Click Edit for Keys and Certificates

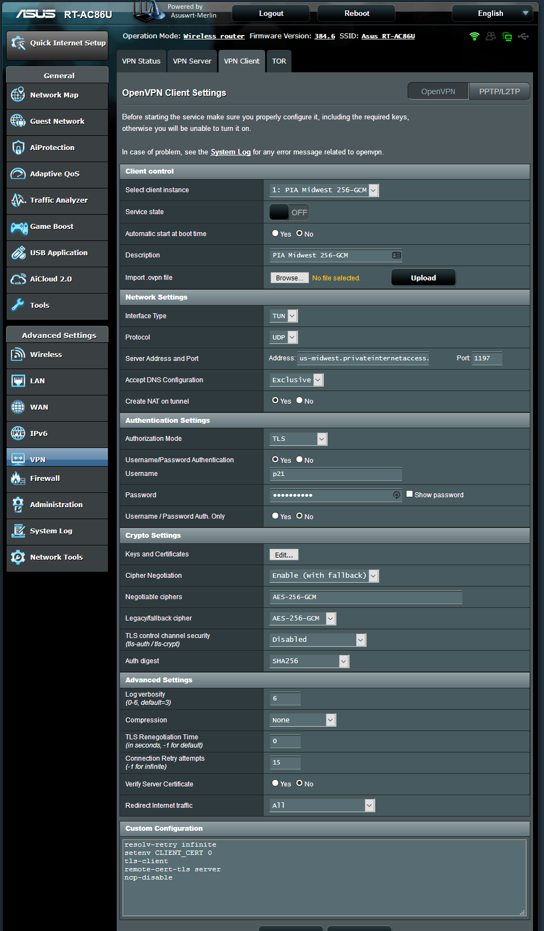pyautogui.click(x=284, y=555)
